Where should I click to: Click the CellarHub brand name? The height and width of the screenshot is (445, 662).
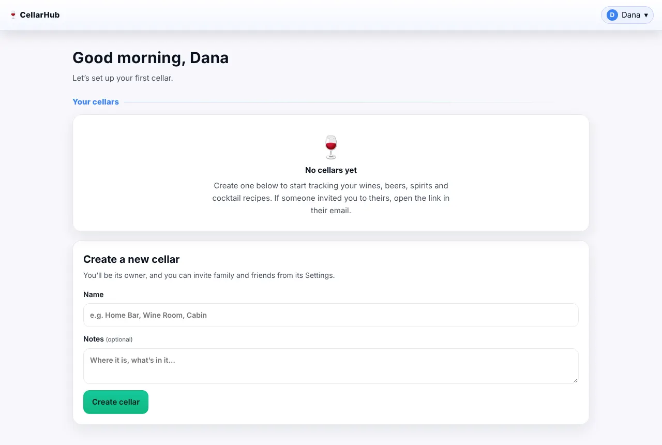(x=40, y=15)
